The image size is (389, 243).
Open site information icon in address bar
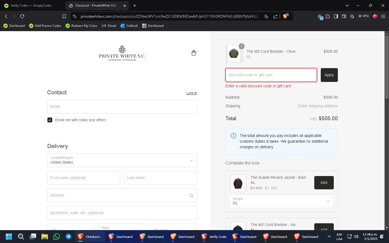click(x=75, y=16)
